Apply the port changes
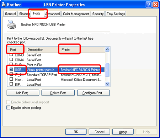160x138 pixels. tap(123, 132)
